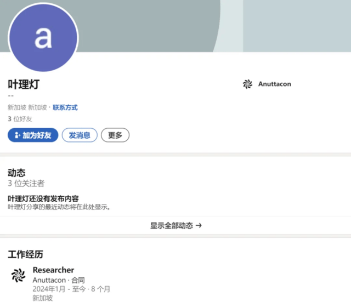Open the Researcher job title
This screenshot has height=308, width=351.
click(x=53, y=270)
